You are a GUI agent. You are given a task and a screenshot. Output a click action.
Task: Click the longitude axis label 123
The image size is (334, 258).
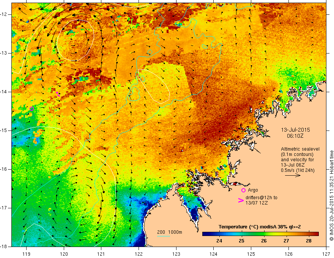click(x=176, y=254)
